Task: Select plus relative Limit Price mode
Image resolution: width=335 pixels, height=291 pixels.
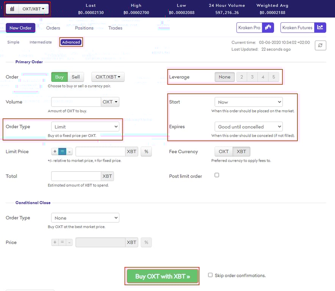Action: pyautogui.click(x=55, y=152)
